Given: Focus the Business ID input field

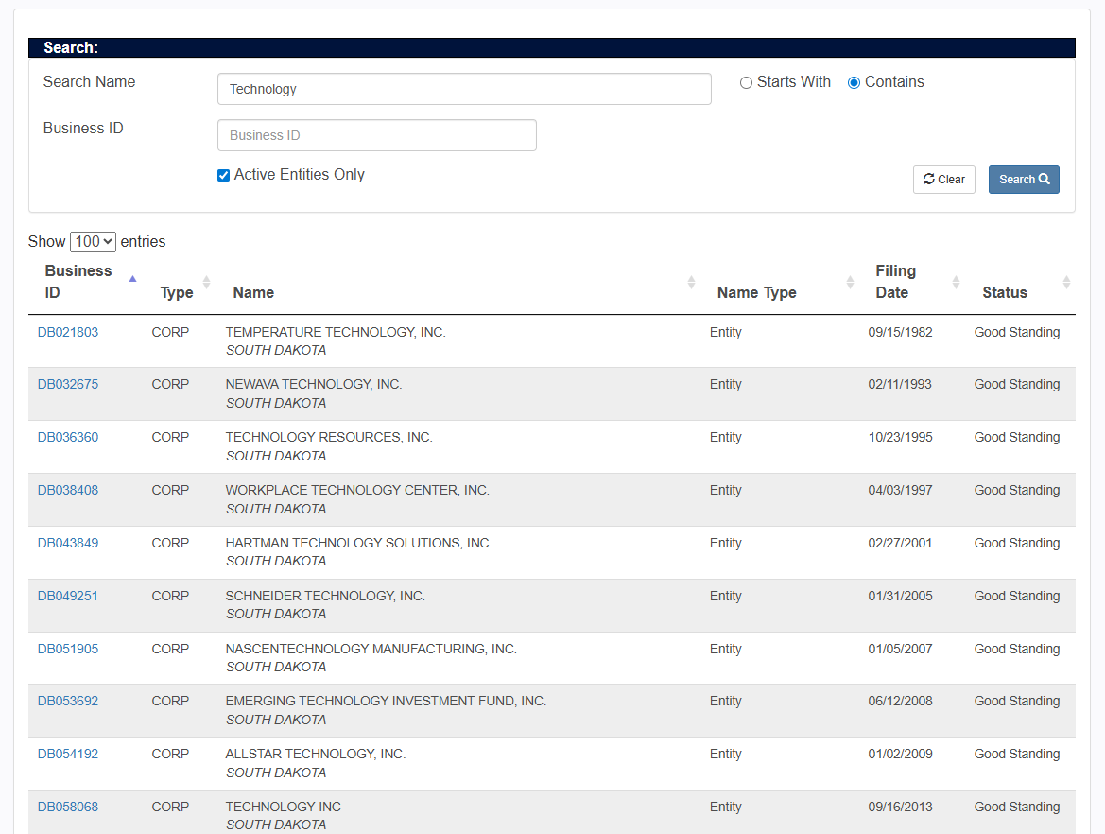Looking at the screenshot, I should pyautogui.click(x=377, y=135).
